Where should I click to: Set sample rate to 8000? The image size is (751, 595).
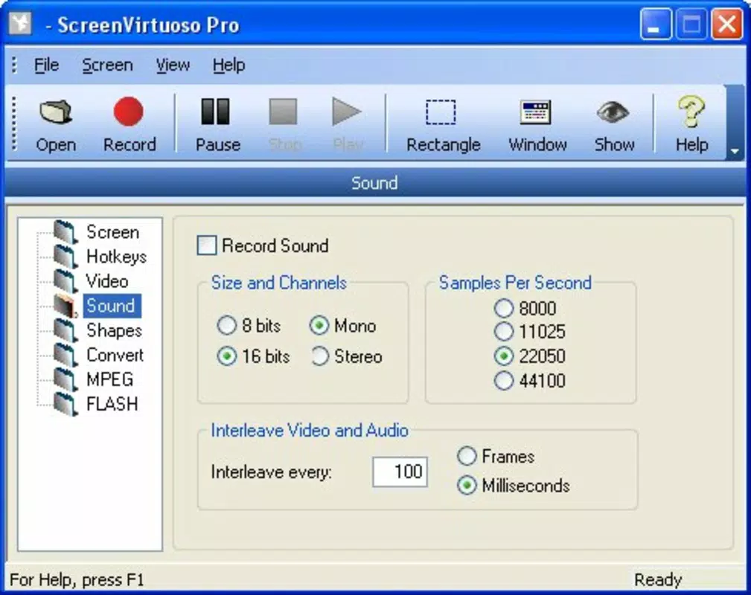click(504, 308)
